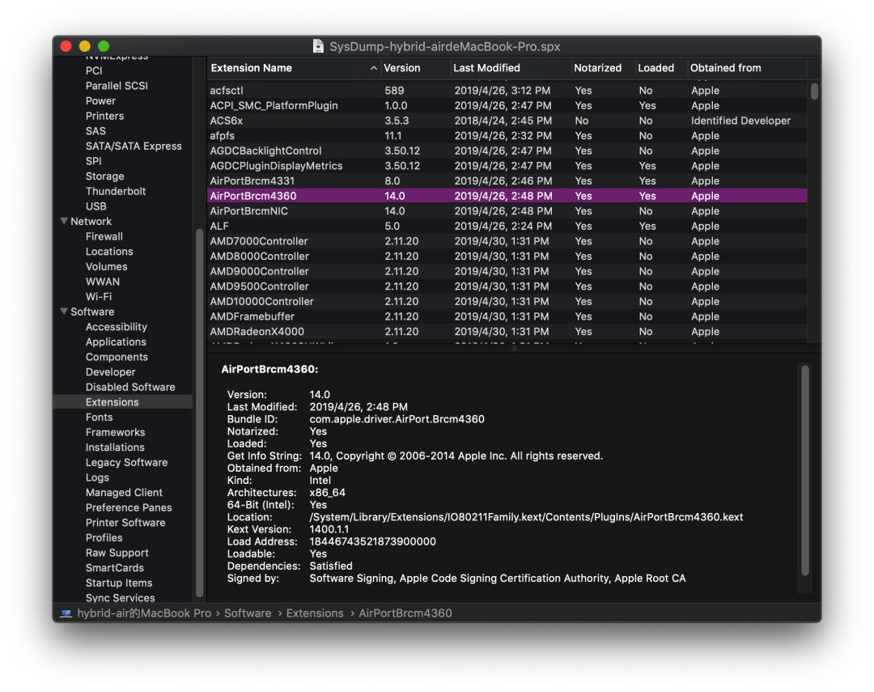Viewport: 874px width, 692px height.
Task: Select the AGDCBacklightControl extension row
Action: click(507, 151)
